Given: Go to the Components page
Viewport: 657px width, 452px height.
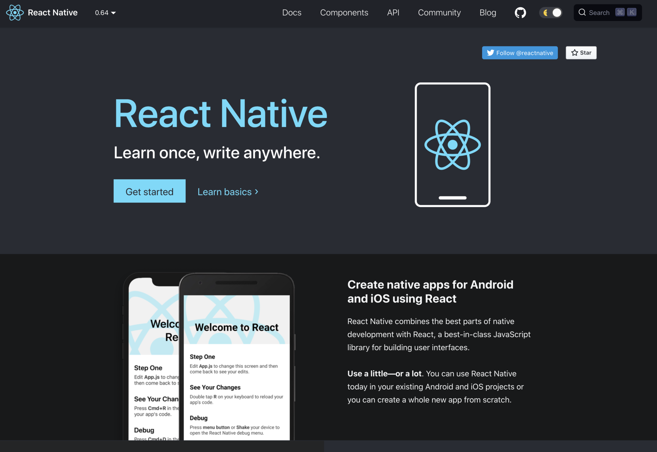Looking at the screenshot, I should point(344,13).
